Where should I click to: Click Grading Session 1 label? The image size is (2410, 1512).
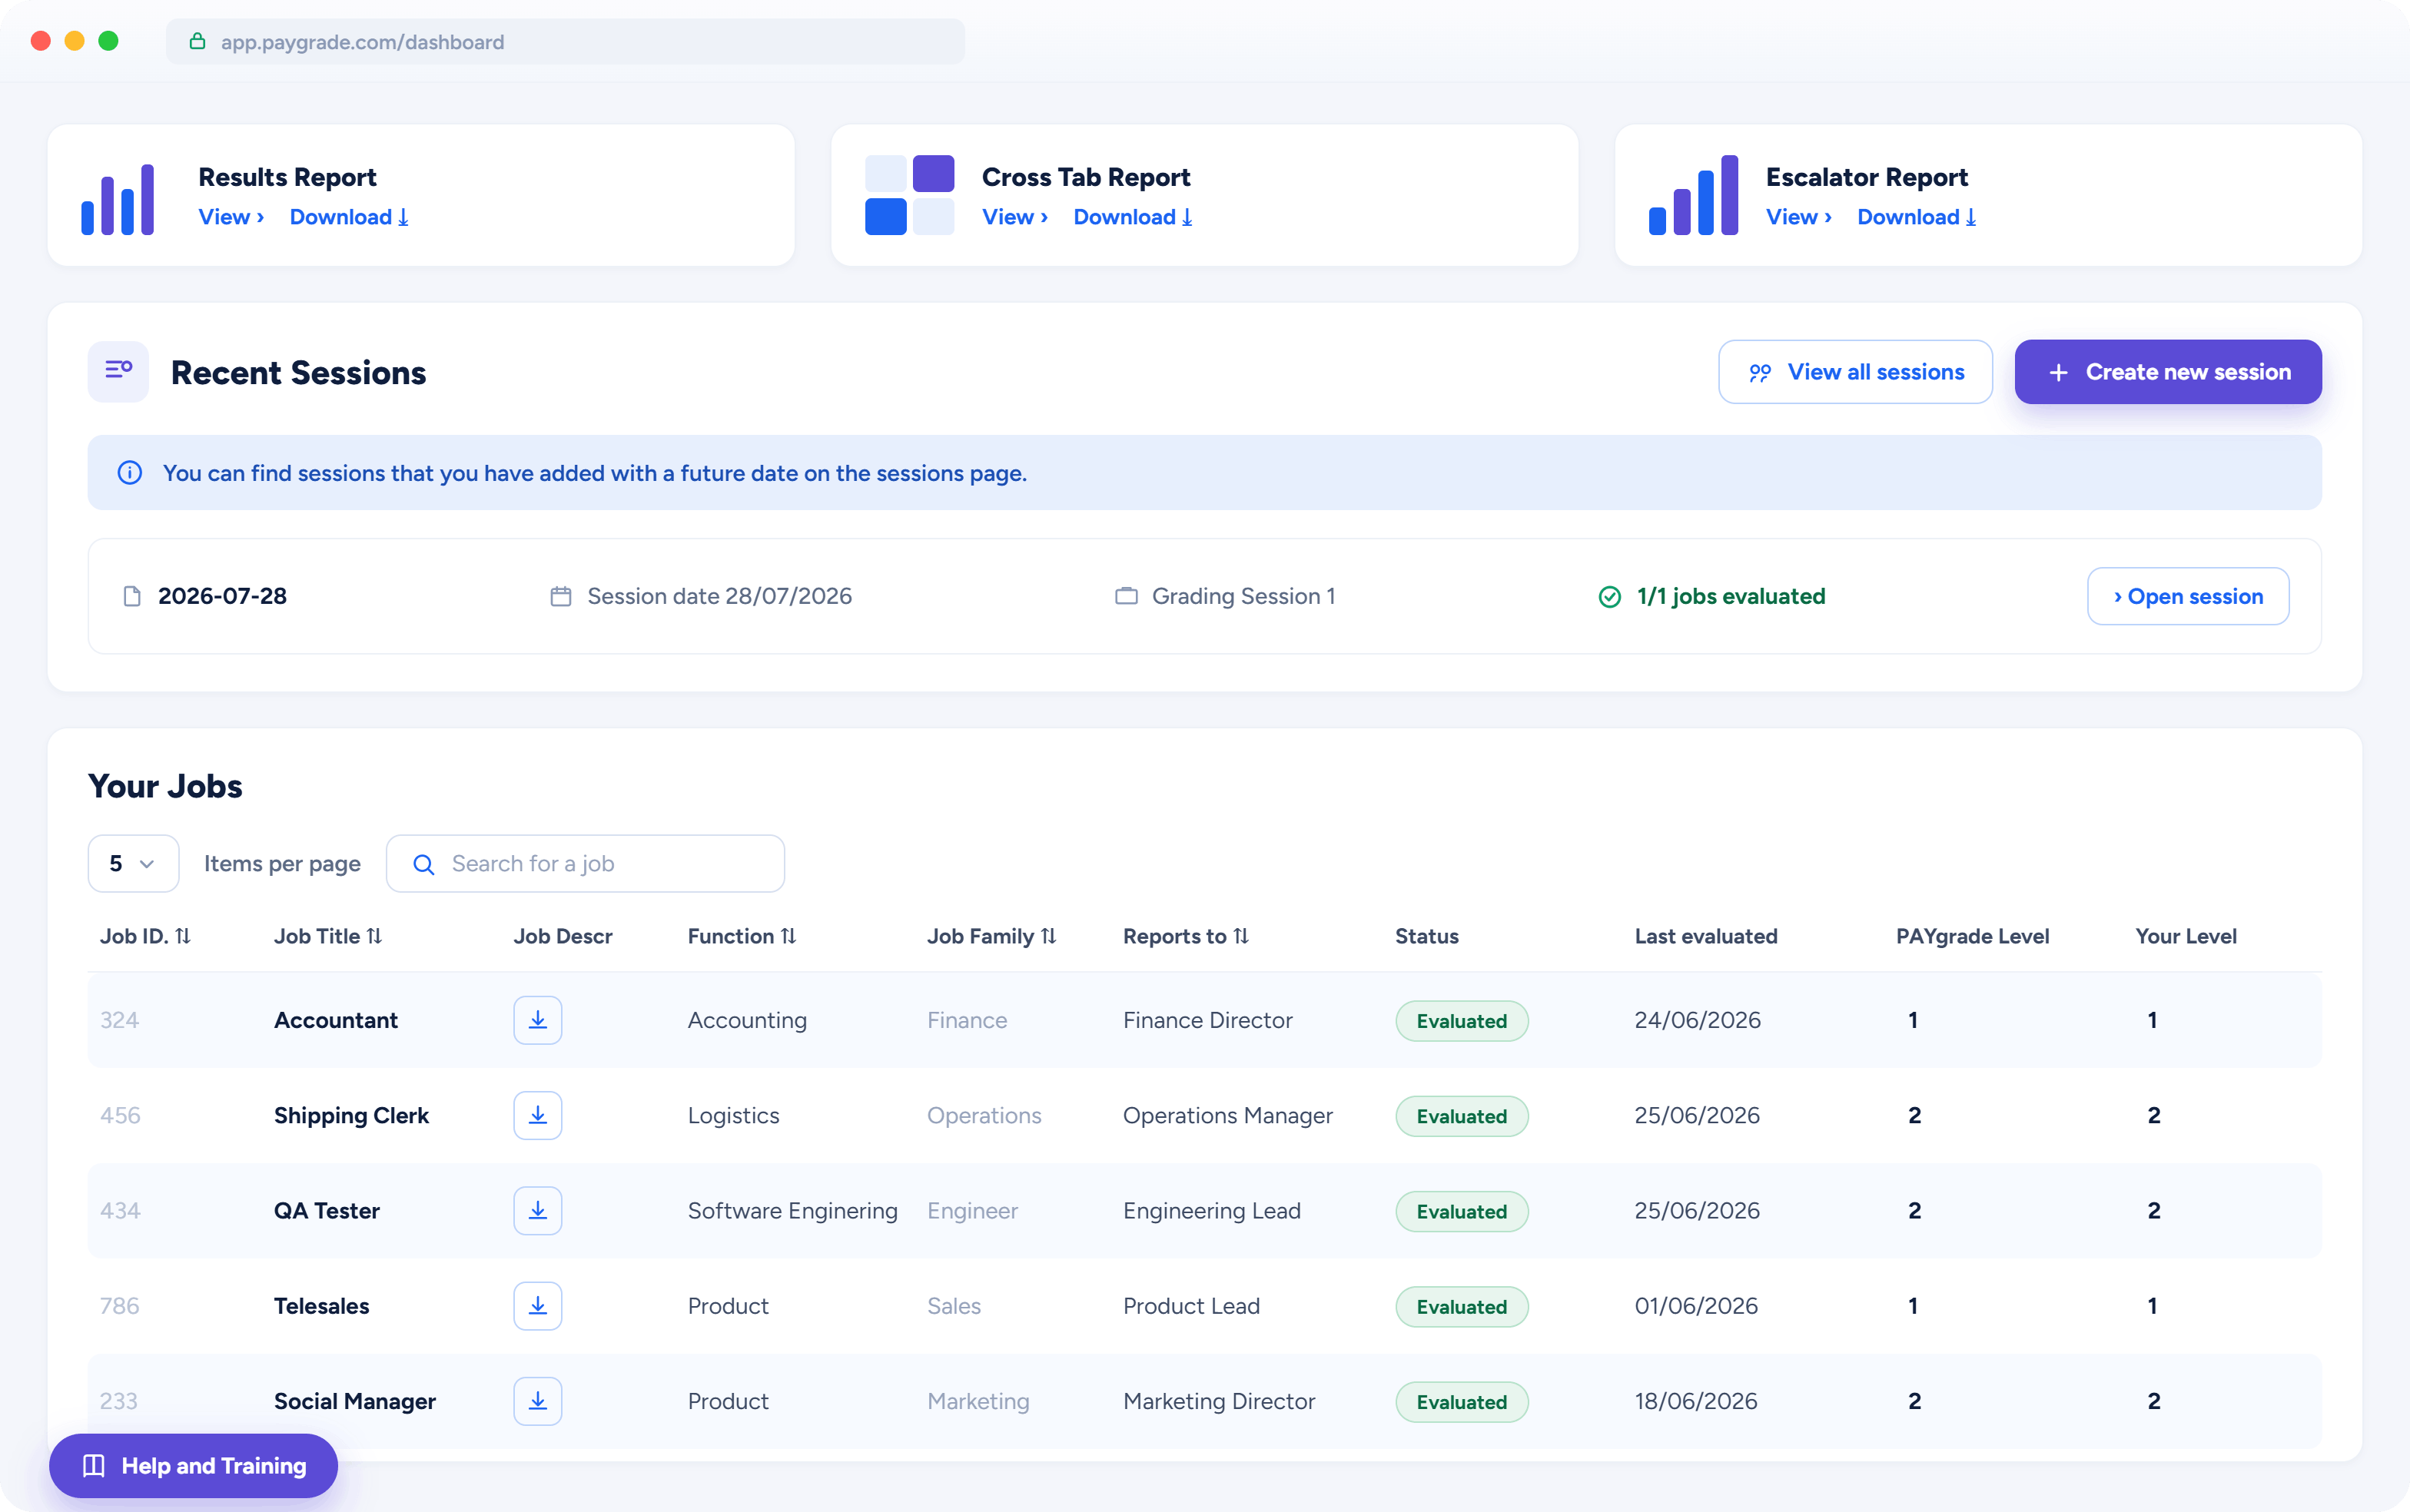click(1243, 596)
